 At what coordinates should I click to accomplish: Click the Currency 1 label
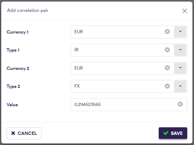(x=18, y=32)
